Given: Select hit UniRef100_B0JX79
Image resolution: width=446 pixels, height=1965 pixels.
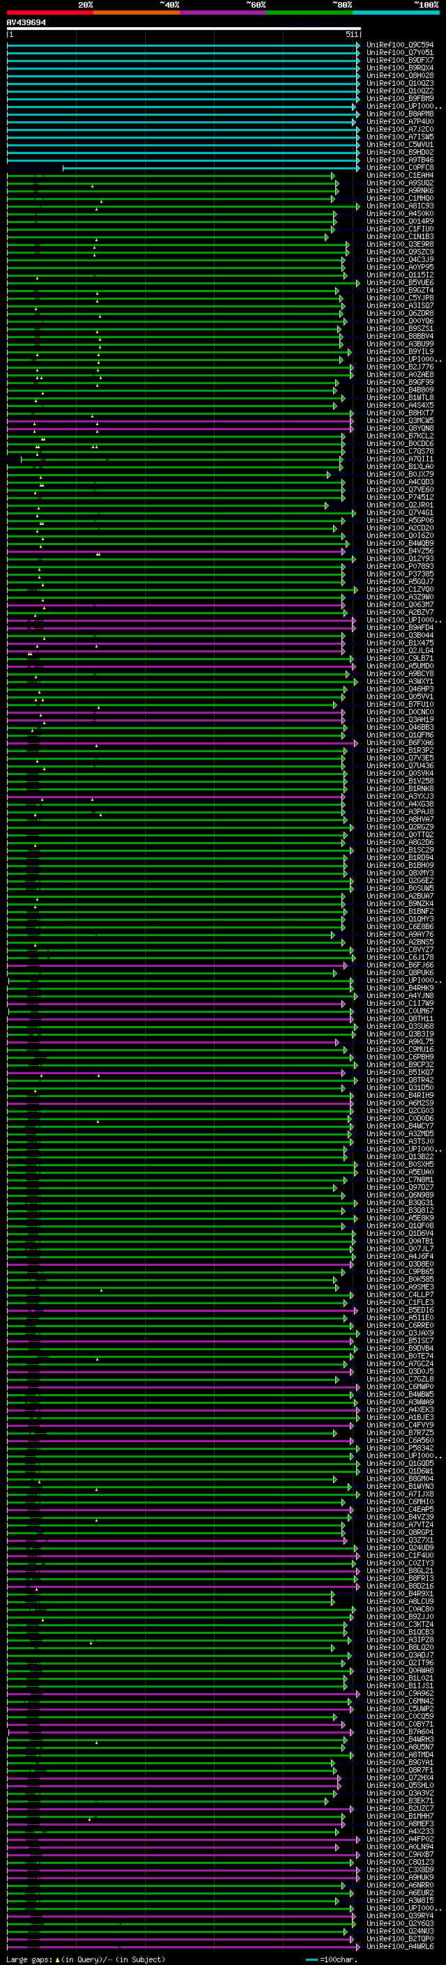Looking at the screenshot, I should click(x=399, y=475).
